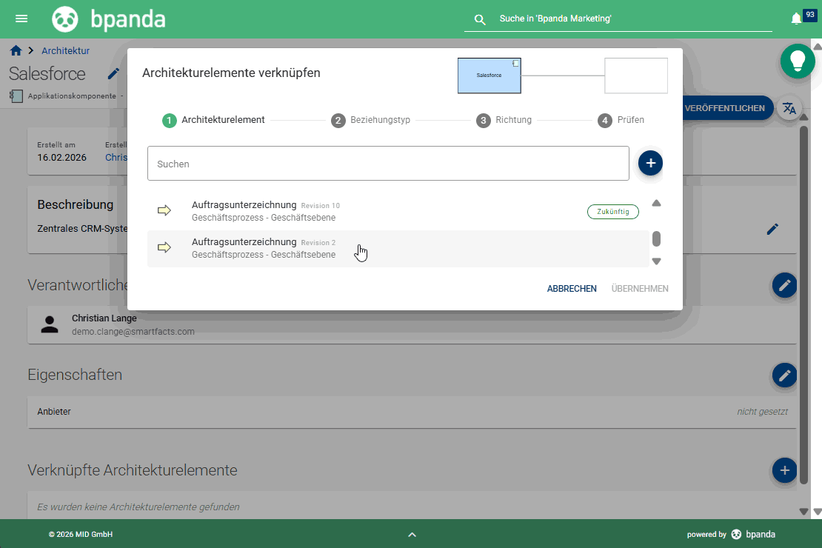Edit the Salesforce title with the pencil icon
Screen dimensions: 822x548
(113, 73)
